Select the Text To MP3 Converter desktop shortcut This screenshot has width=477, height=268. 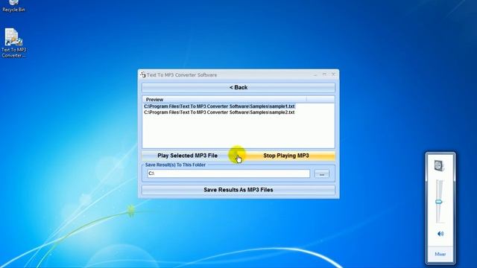coord(13,43)
